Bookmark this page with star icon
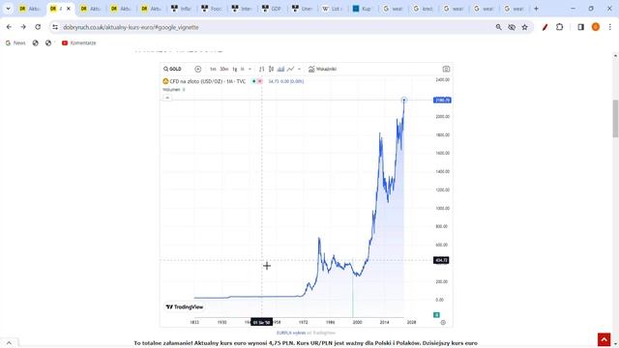619x348 pixels. pyautogui.click(x=524, y=27)
